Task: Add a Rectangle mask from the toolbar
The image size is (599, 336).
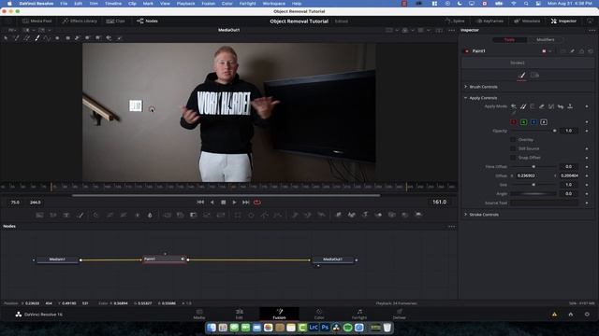Action: click(238, 215)
